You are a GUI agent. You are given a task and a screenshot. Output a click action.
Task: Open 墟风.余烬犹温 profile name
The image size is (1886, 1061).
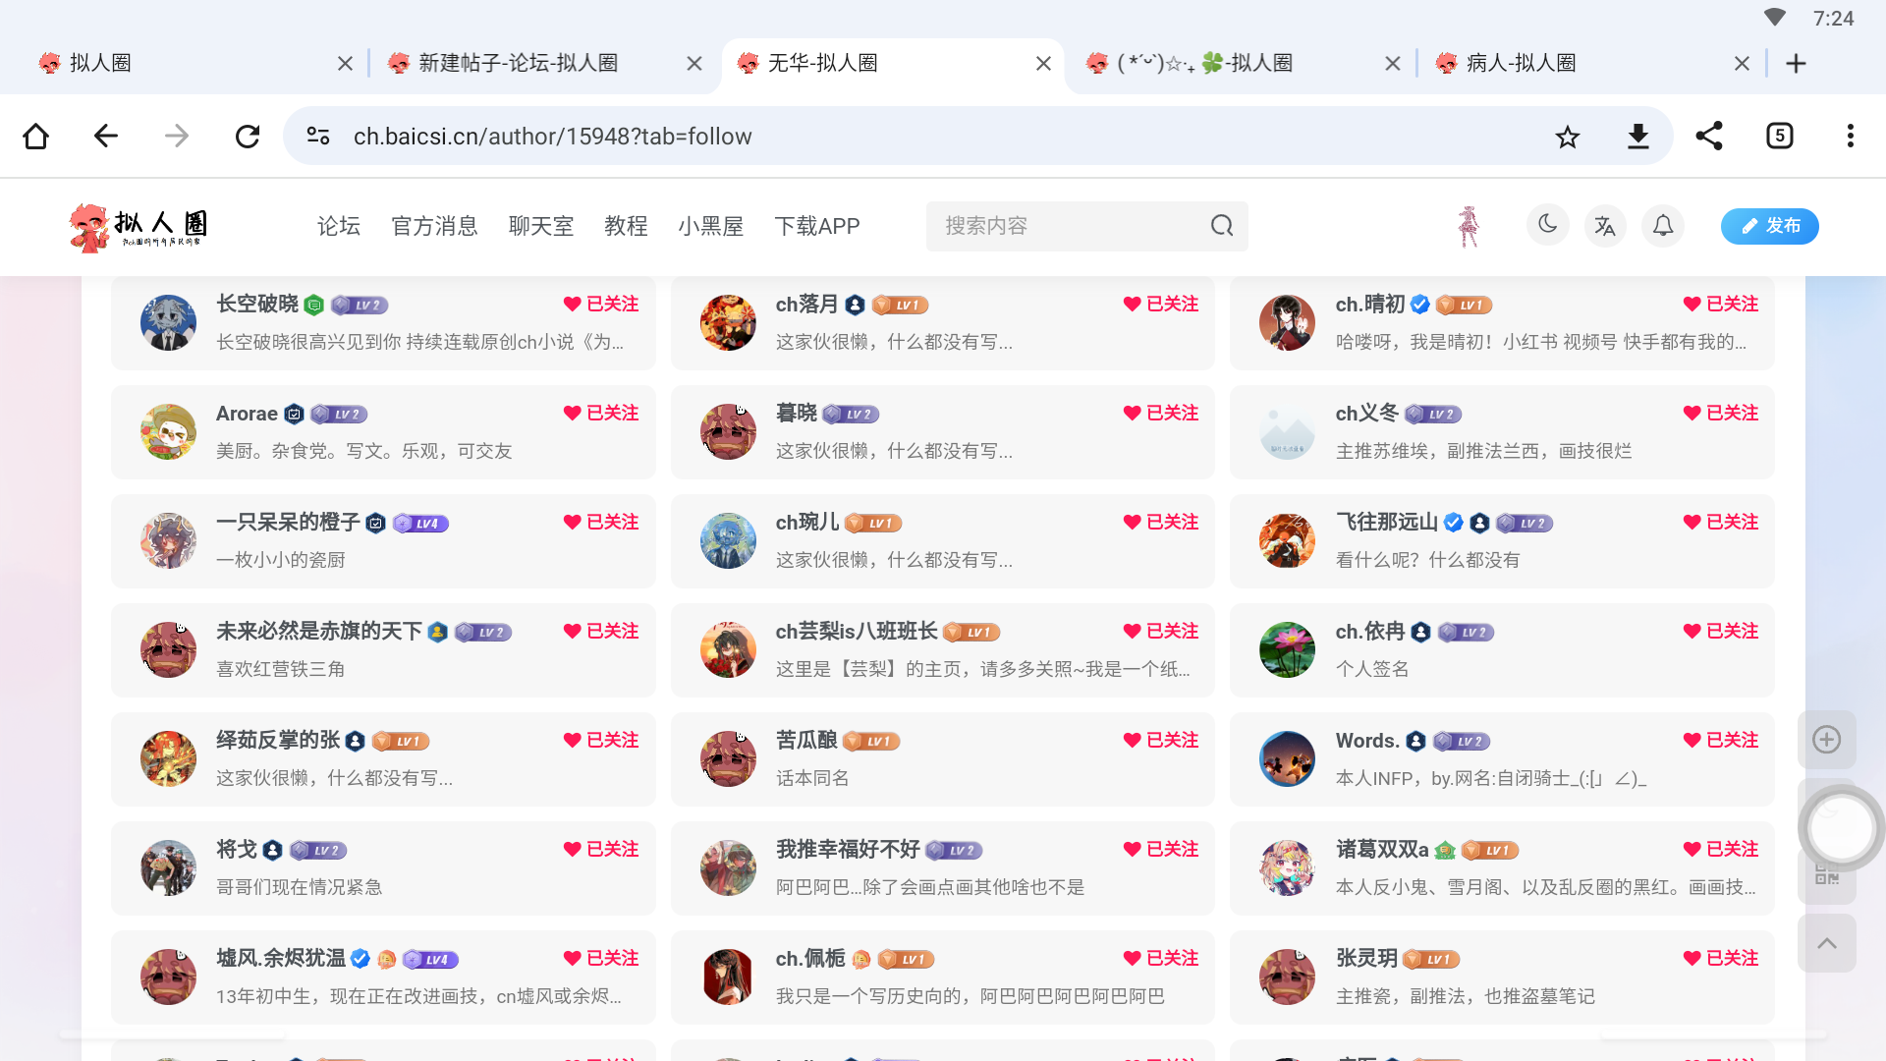(281, 959)
